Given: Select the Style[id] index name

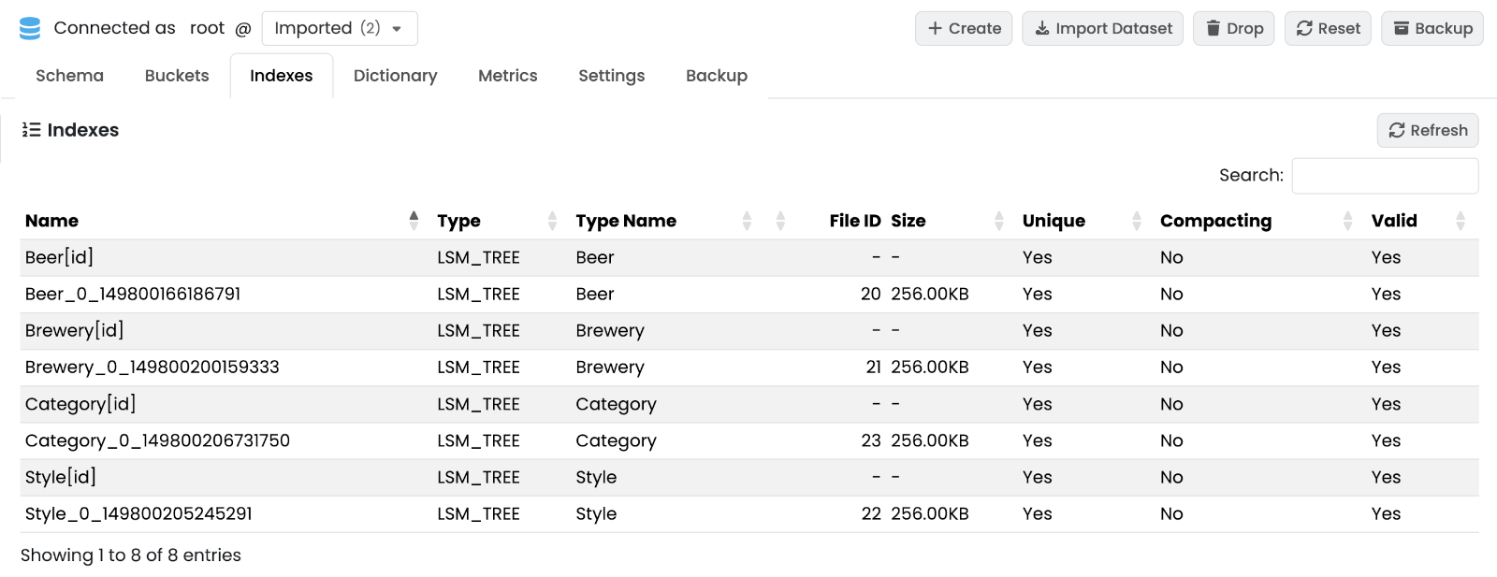Looking at the screenshot, I should tap(60, 477).
